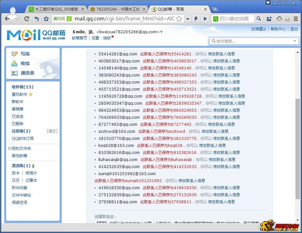
Task: Click the QQ邮箱 Mail logo
Action: click(36, 35)
